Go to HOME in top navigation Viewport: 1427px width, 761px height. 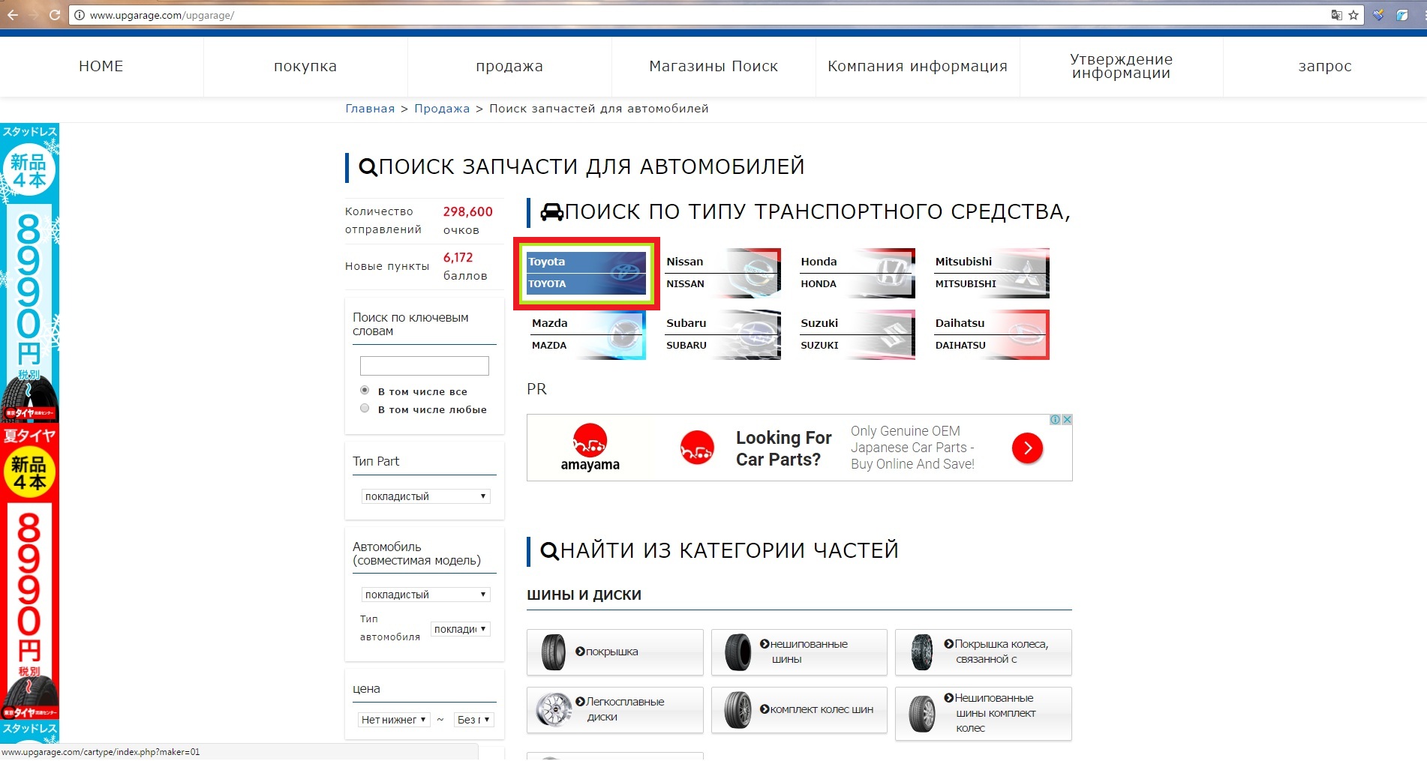[101, 66]
